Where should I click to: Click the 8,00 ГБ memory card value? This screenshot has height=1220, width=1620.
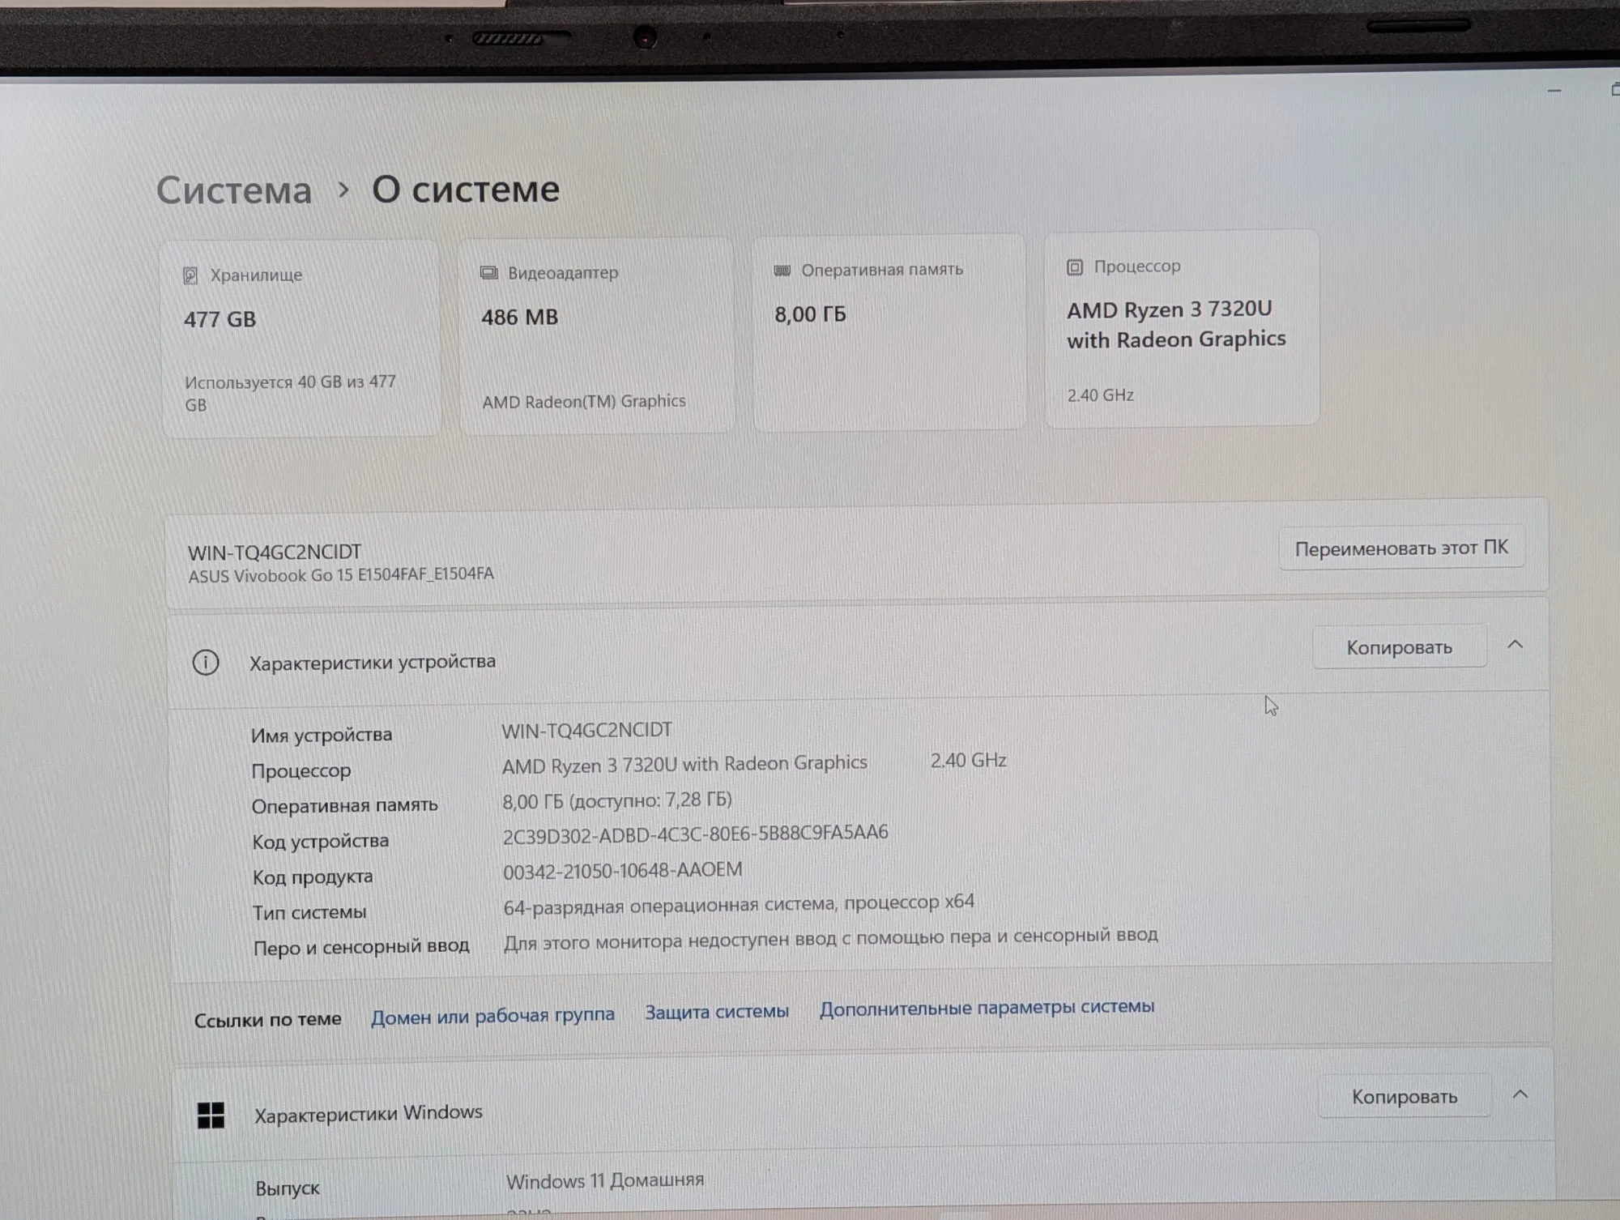click(810, 314)
